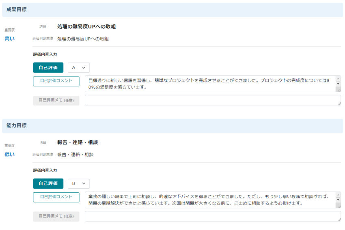Click criteria text 報告・連絡・相談
Image resolution: width=345 pixels, height=230 pixels.
75,155
